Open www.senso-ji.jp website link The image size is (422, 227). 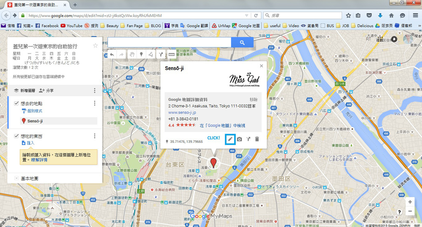pos(182,113)
